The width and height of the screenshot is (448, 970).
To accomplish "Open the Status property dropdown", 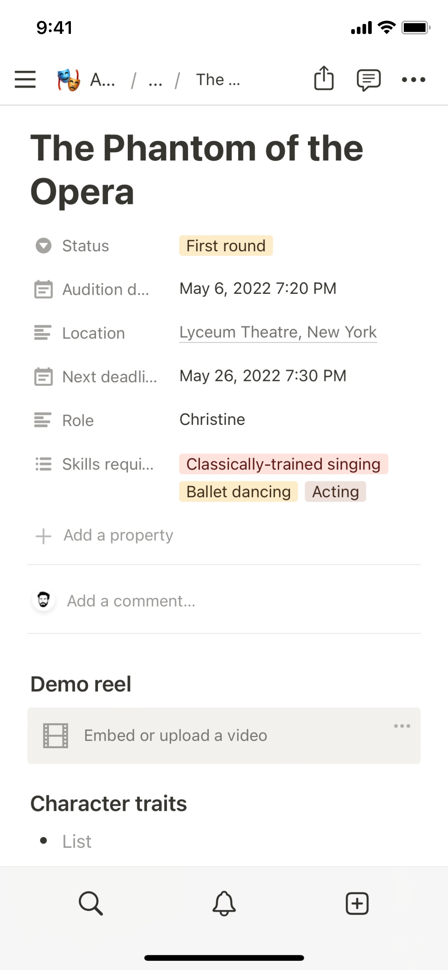I will point(85,246).
